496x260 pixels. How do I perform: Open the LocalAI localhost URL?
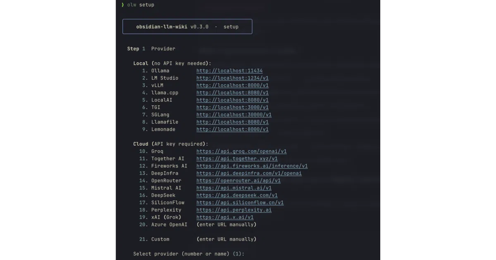232,100
